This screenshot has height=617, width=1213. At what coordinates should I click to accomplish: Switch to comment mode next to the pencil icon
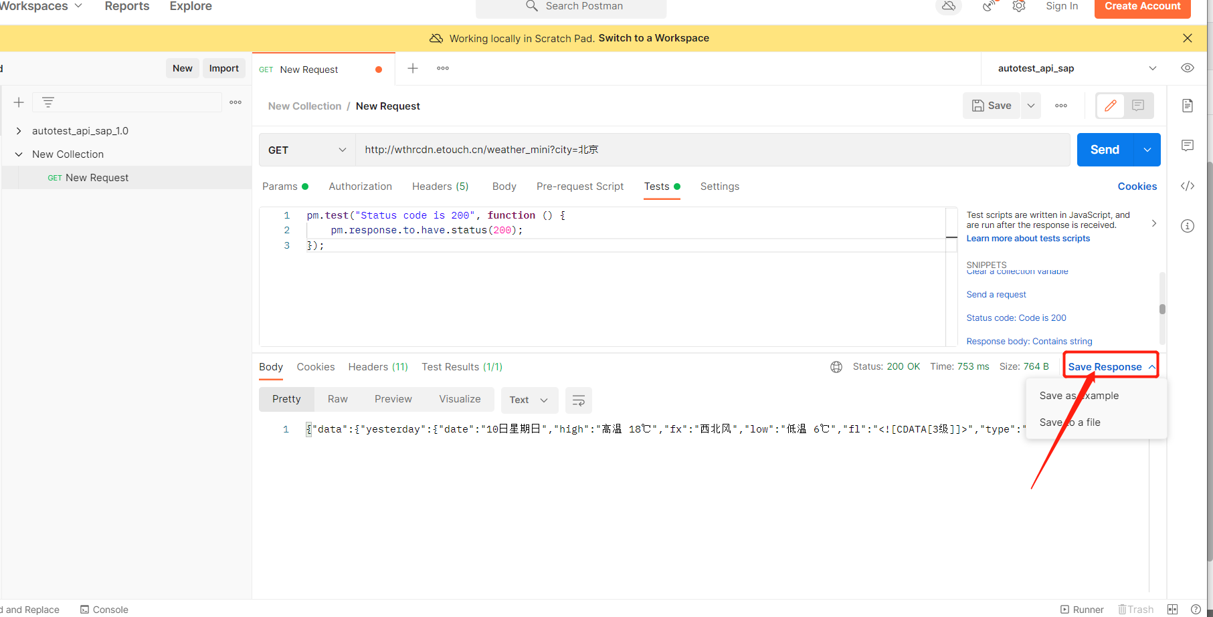click(1138, 106)
